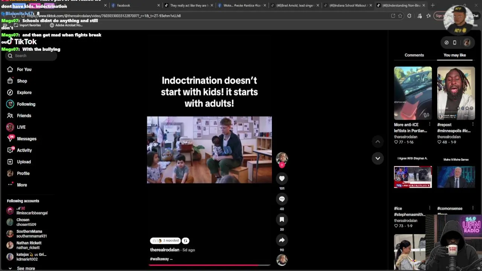Open options for '#ice #stephenasmith' video
The image size is (482, 271).
point(430,208)
